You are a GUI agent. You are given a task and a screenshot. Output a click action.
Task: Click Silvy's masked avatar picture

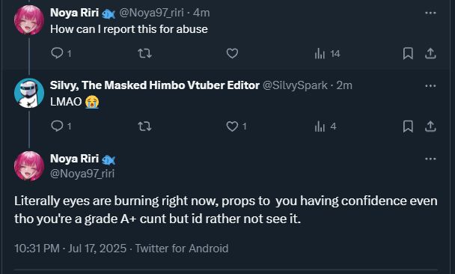click(x=29, y=93)
